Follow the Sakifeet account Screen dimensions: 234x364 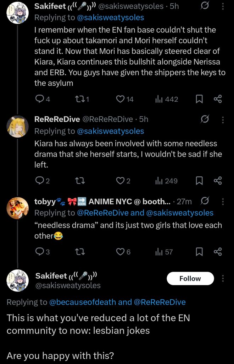tap(190, 278)
